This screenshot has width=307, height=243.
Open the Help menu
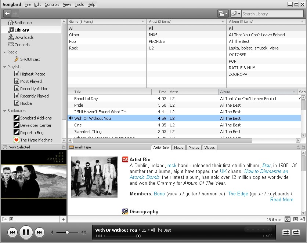tap(91, 4)
